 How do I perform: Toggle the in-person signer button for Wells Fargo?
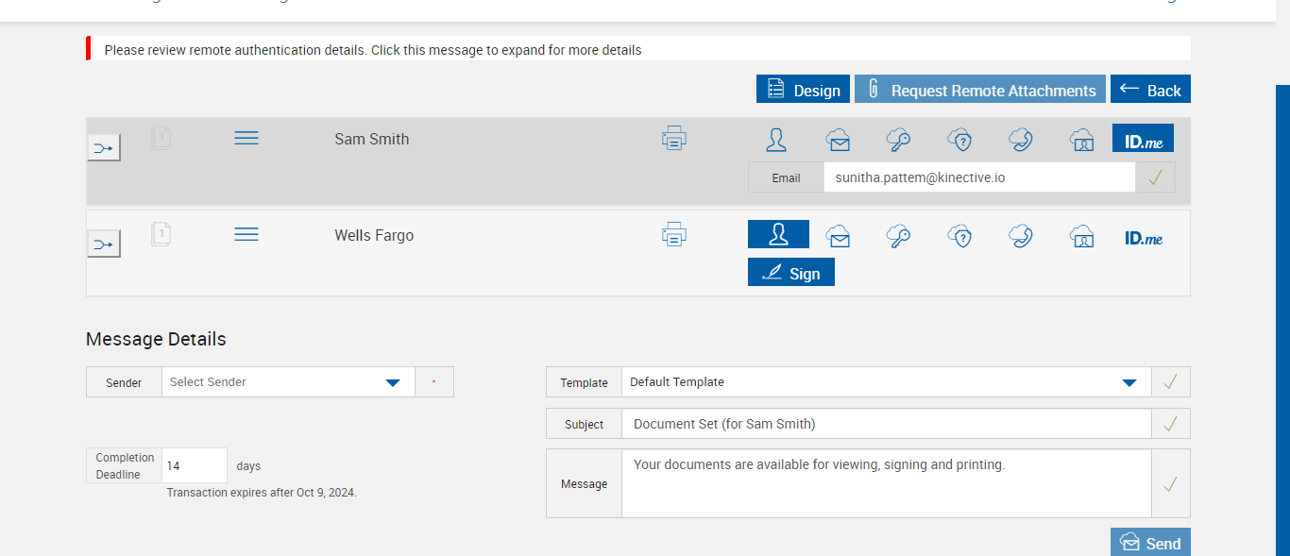[778, 234]
